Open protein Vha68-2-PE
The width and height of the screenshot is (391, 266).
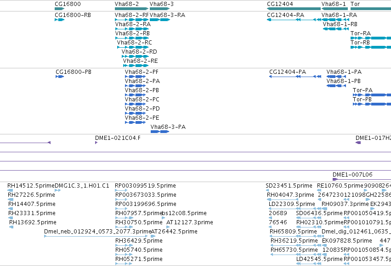coord(142,118)
